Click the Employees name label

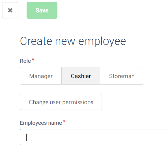click(41, 123)
